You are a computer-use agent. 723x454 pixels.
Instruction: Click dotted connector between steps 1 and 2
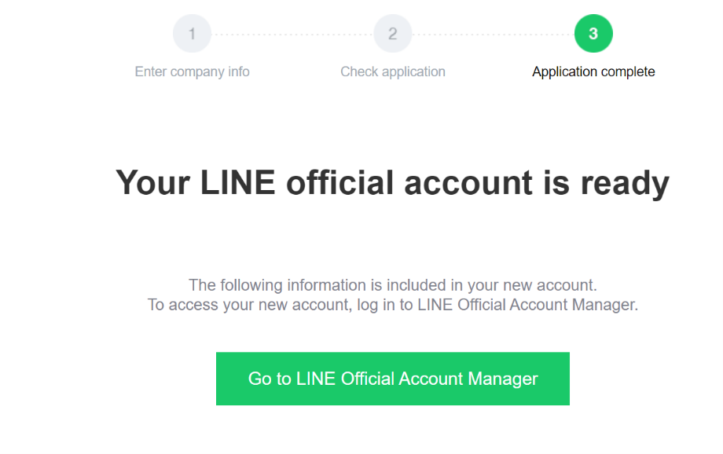click(x=292, y=35)
